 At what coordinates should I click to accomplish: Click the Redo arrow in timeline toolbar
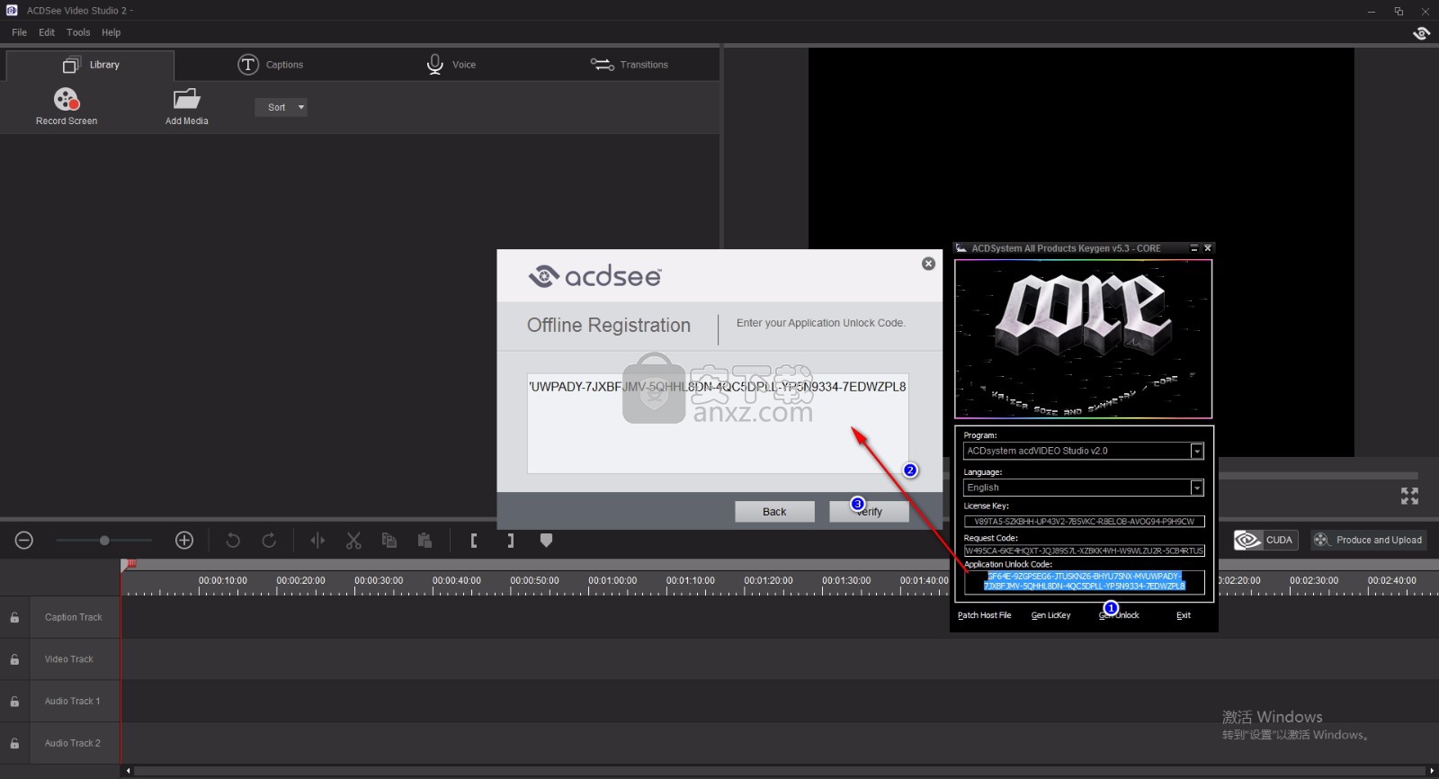coord(269,540)
